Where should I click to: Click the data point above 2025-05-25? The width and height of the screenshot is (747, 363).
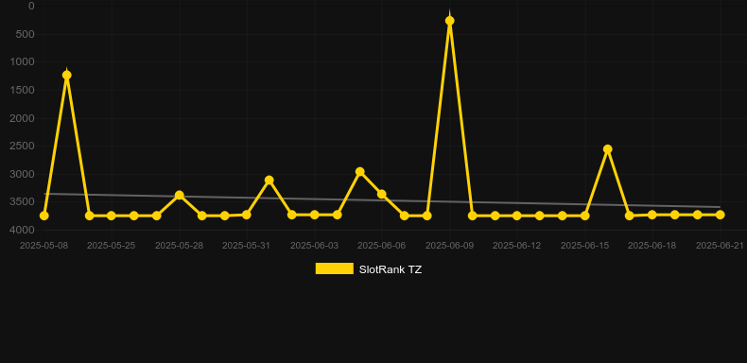coord(111,216)
